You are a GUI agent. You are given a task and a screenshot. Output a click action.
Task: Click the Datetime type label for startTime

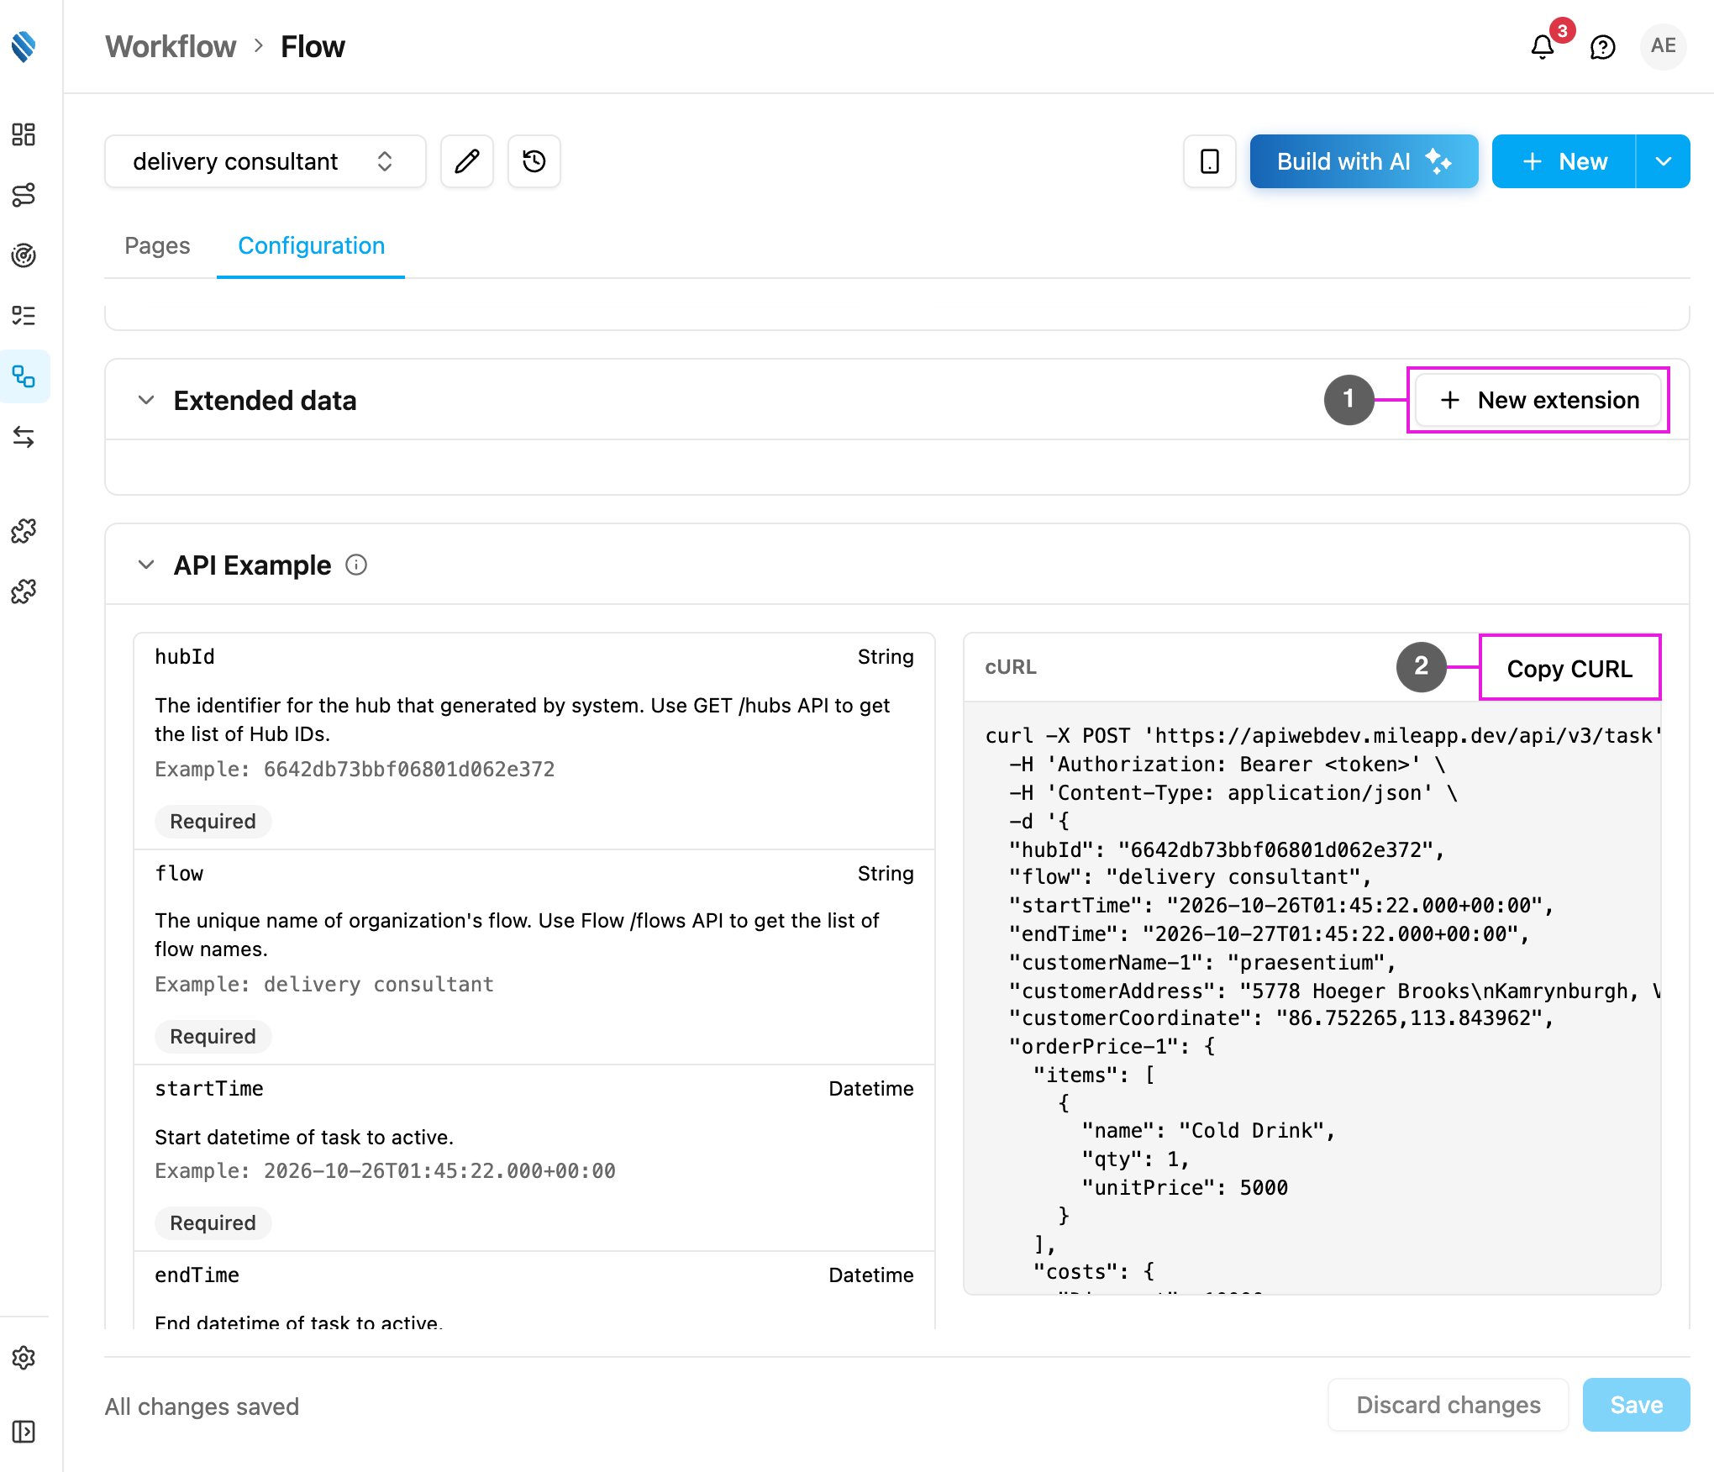tap(871, 1088)
